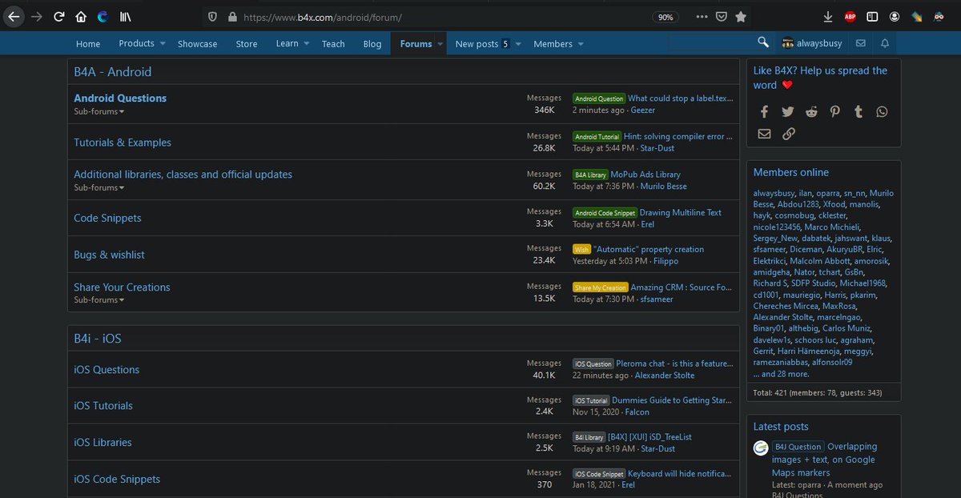
Task: Open the iOS Questions forum
Action: (107, 370)
